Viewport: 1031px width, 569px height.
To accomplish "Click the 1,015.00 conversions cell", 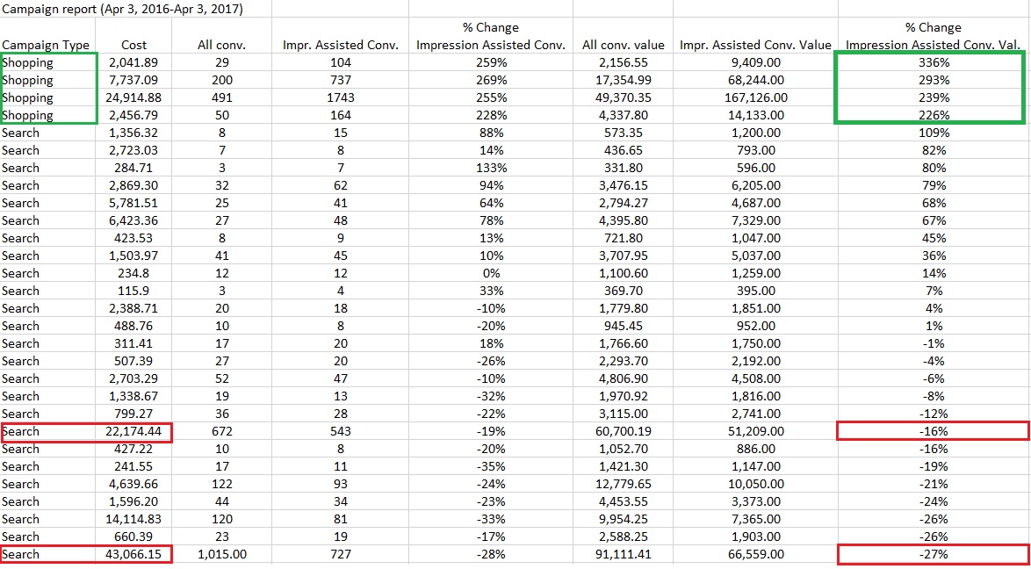I will 221,554.
